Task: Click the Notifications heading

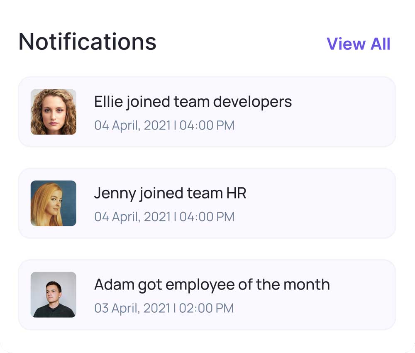Action: [x=88, y=42]
